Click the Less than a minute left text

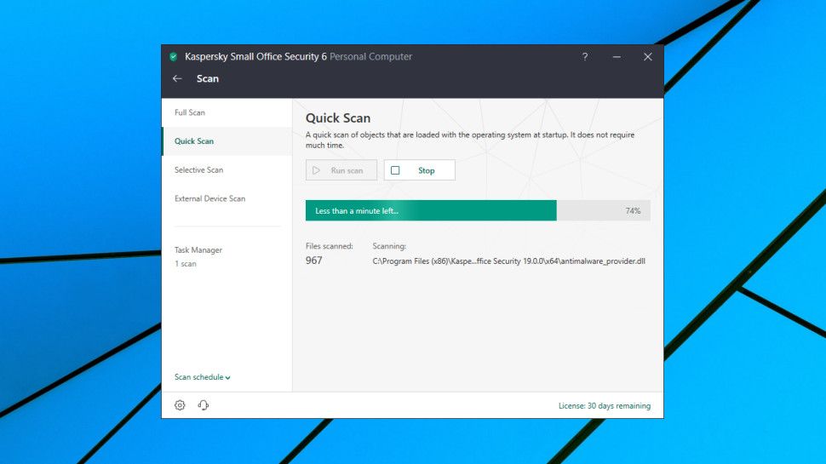click(x=357, y=210)
